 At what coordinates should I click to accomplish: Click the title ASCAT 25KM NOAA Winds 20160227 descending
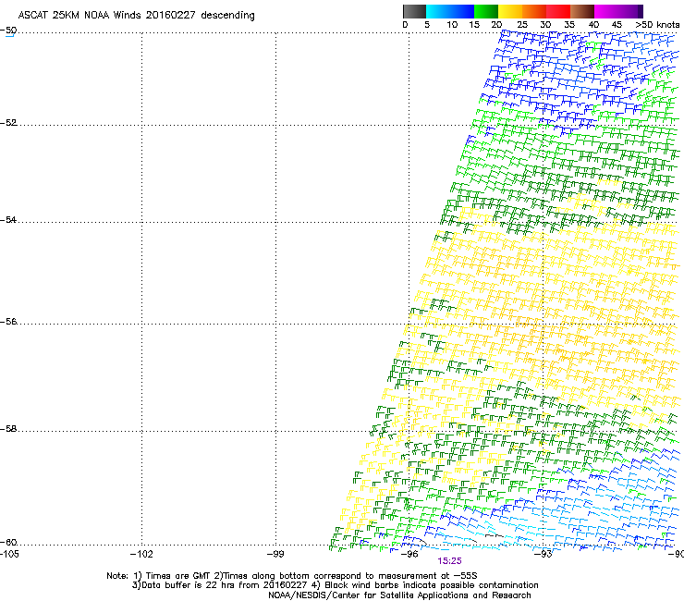tap(136, 16)
